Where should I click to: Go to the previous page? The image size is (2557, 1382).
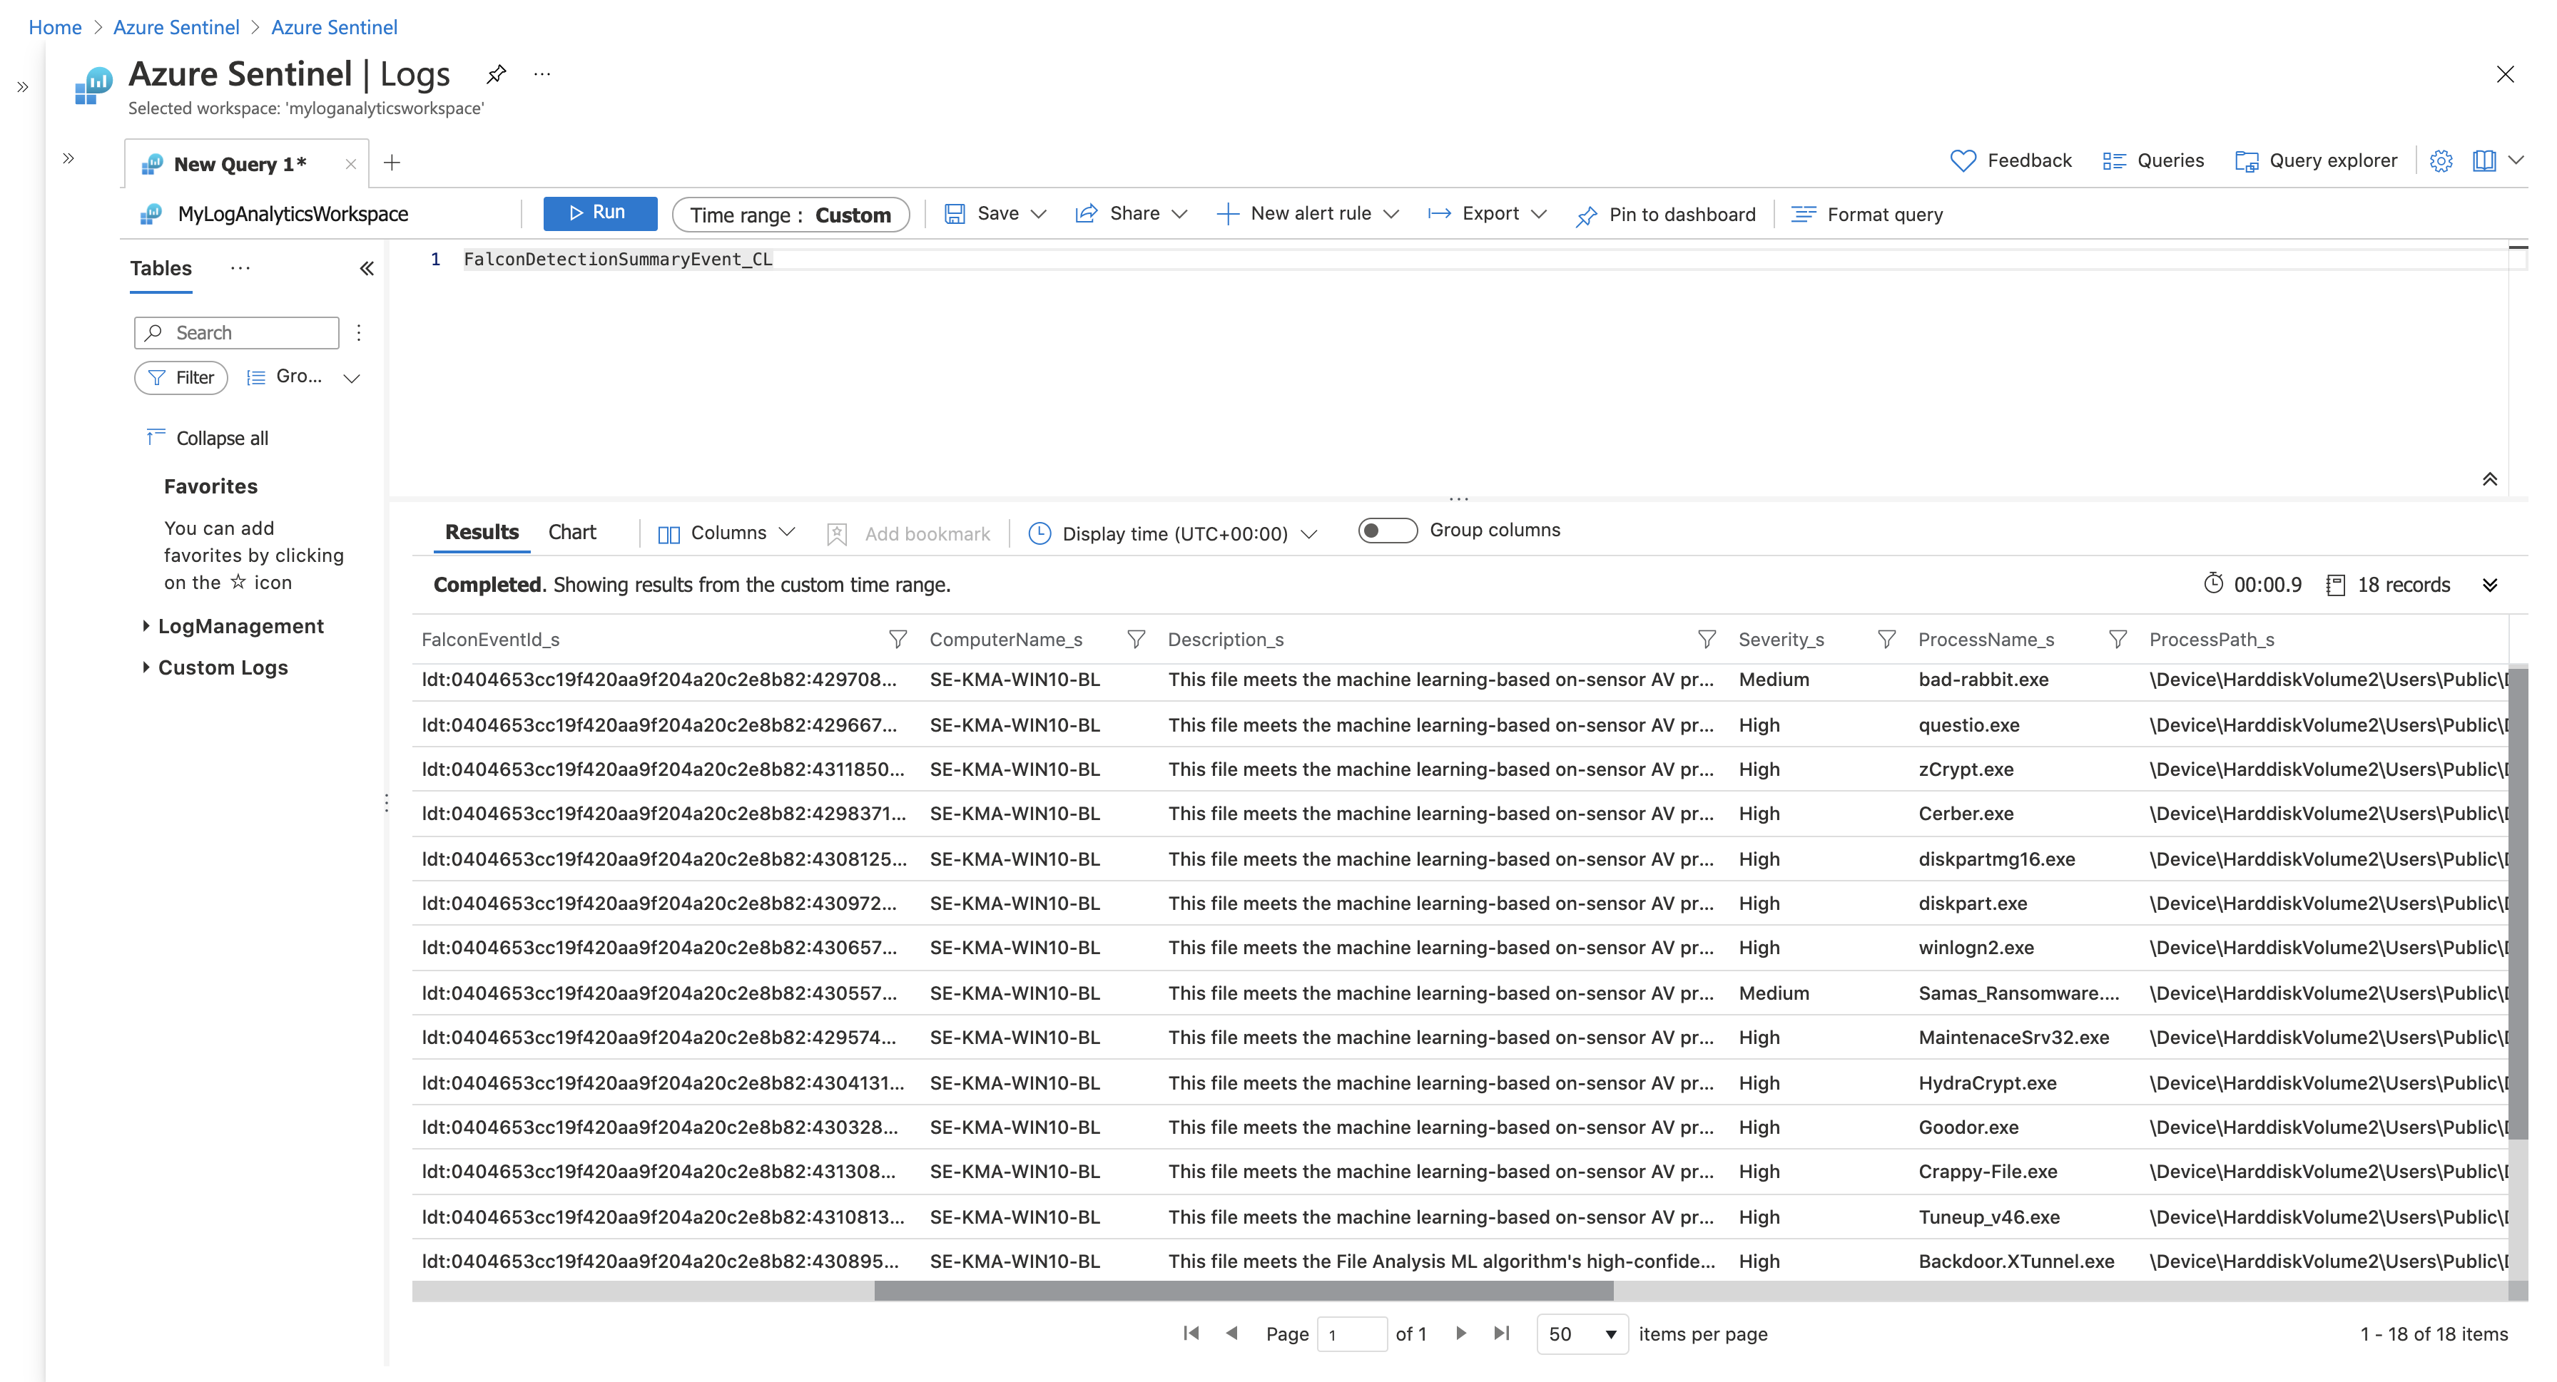[x=1232, y=1334]
